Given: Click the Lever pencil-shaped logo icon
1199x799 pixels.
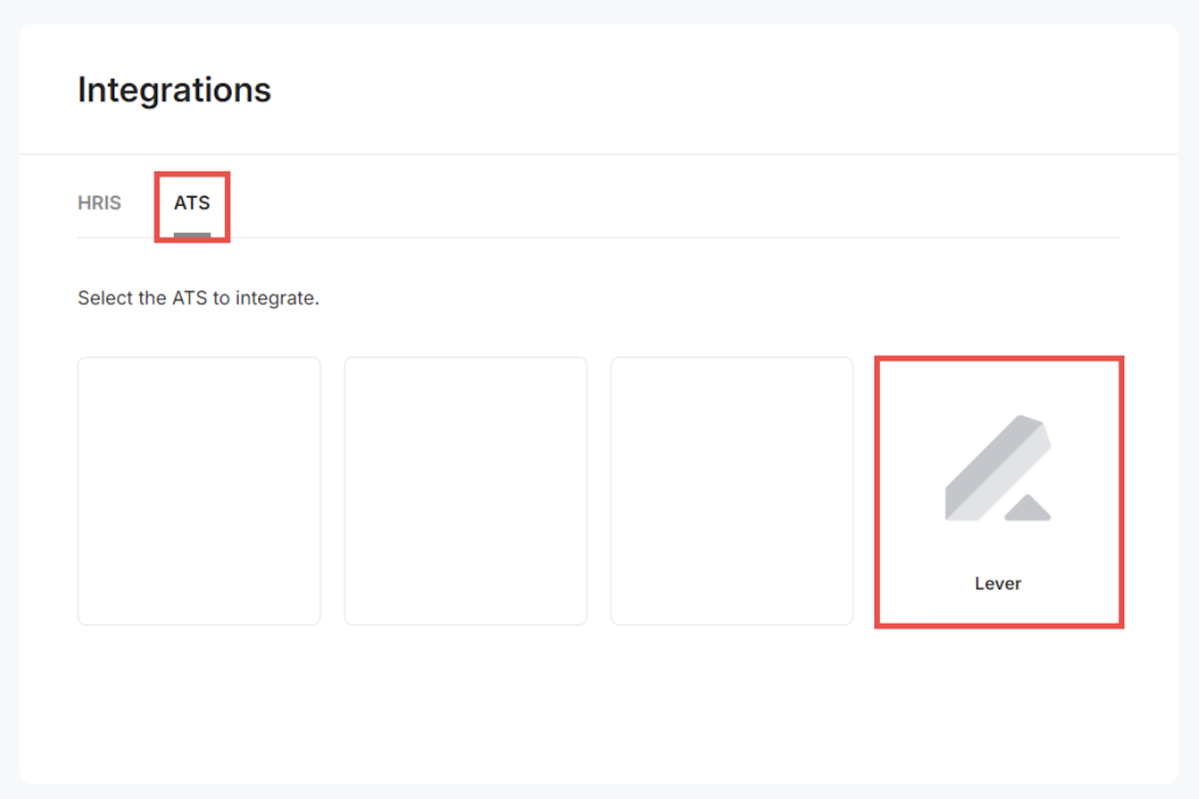Looking at the screenshot, I should click(997, 469).
